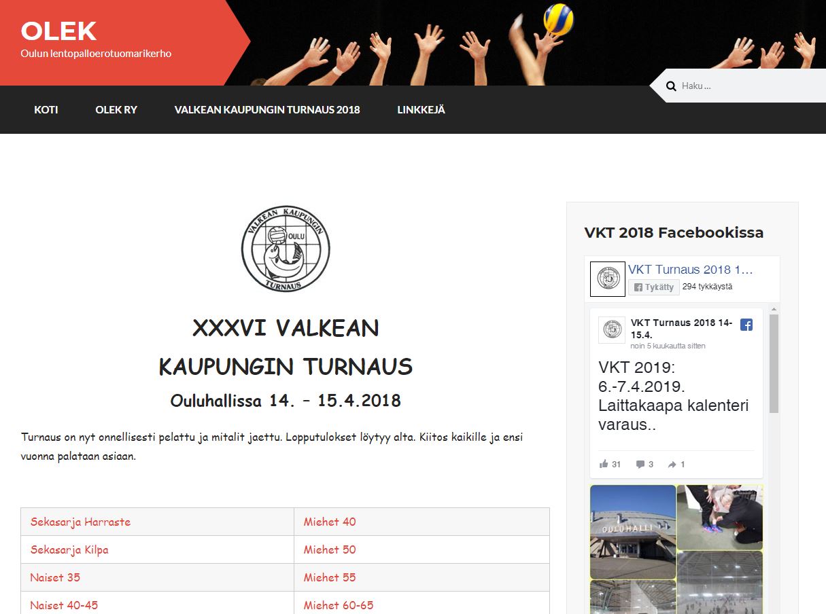Open the Miehet 50 results link

pyautogui.click(x=330, y=549)
